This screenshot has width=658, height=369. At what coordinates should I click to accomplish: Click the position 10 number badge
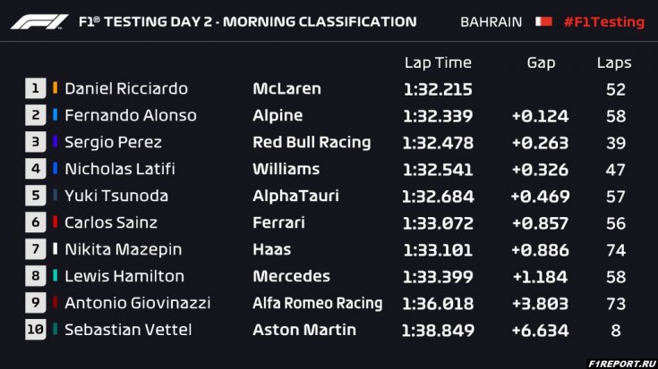(x=35, y=330)
